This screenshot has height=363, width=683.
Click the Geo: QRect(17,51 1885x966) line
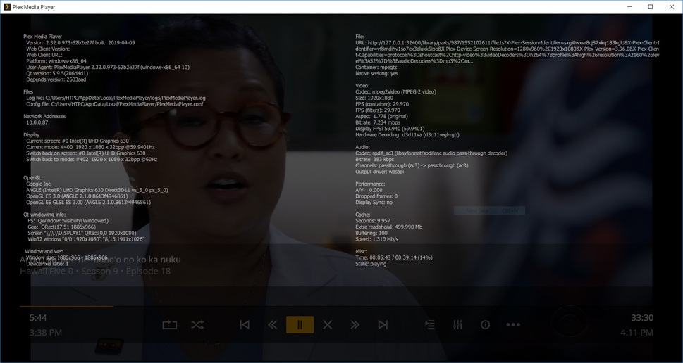pyautogui.click(x=62, y=227)
